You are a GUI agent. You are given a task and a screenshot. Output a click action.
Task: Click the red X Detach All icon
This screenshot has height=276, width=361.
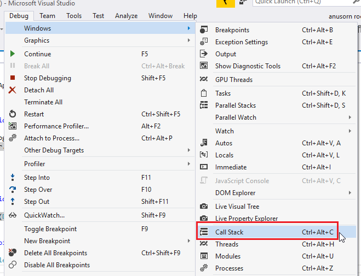tap(13, 90)
